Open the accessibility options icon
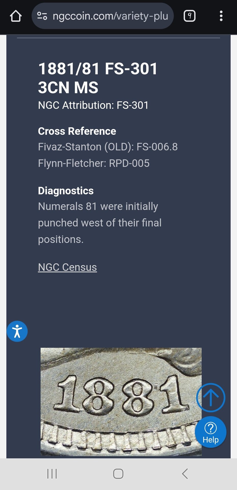Screen dimensions: 237x490 click(x=17, y=331)
